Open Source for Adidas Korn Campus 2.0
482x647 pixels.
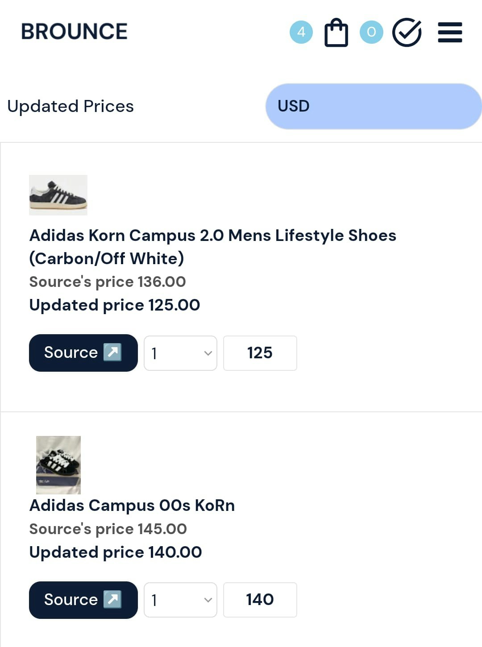click(x=83, y=353)
